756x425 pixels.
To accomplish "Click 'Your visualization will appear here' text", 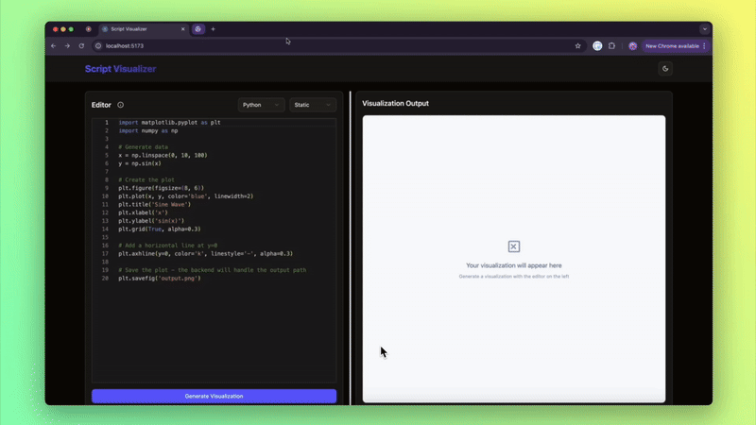I will tap(514, 265).
